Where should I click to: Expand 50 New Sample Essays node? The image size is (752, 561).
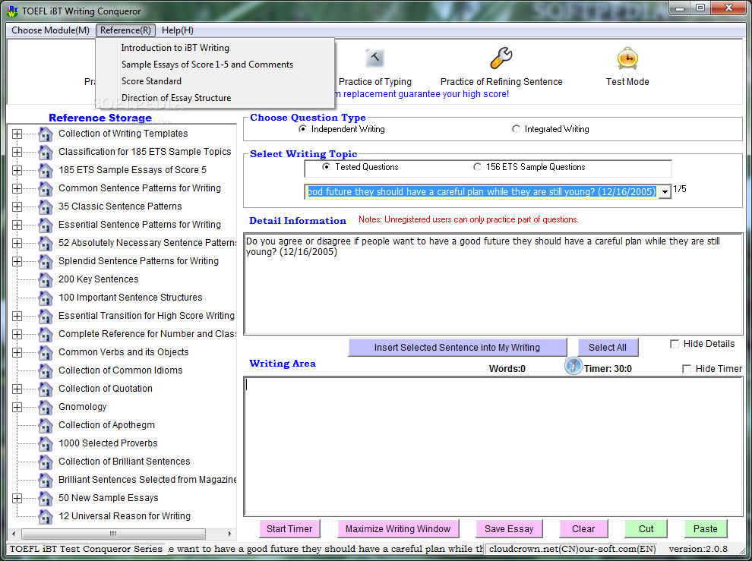click(x=17, y=498)
